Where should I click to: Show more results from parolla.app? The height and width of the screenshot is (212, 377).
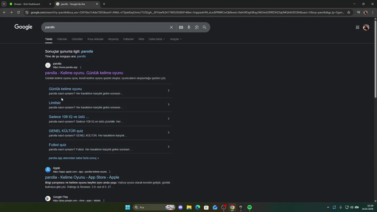tap(74, 158)
